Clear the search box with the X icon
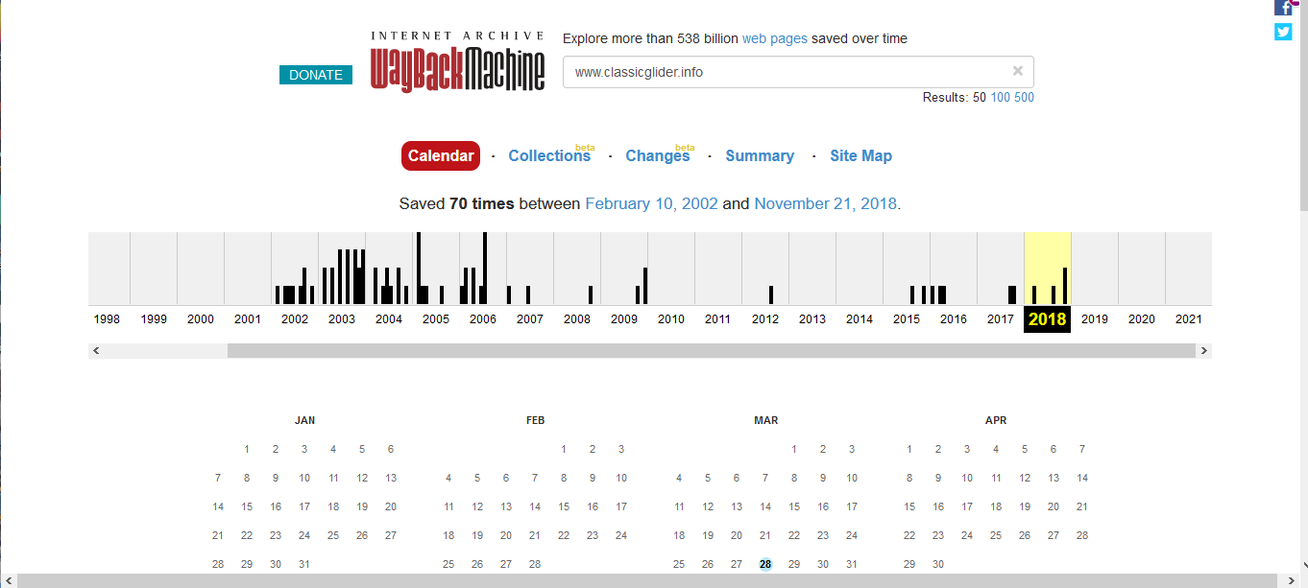The height and width of the screenshot is (588, 1308). coord(1017,71)
